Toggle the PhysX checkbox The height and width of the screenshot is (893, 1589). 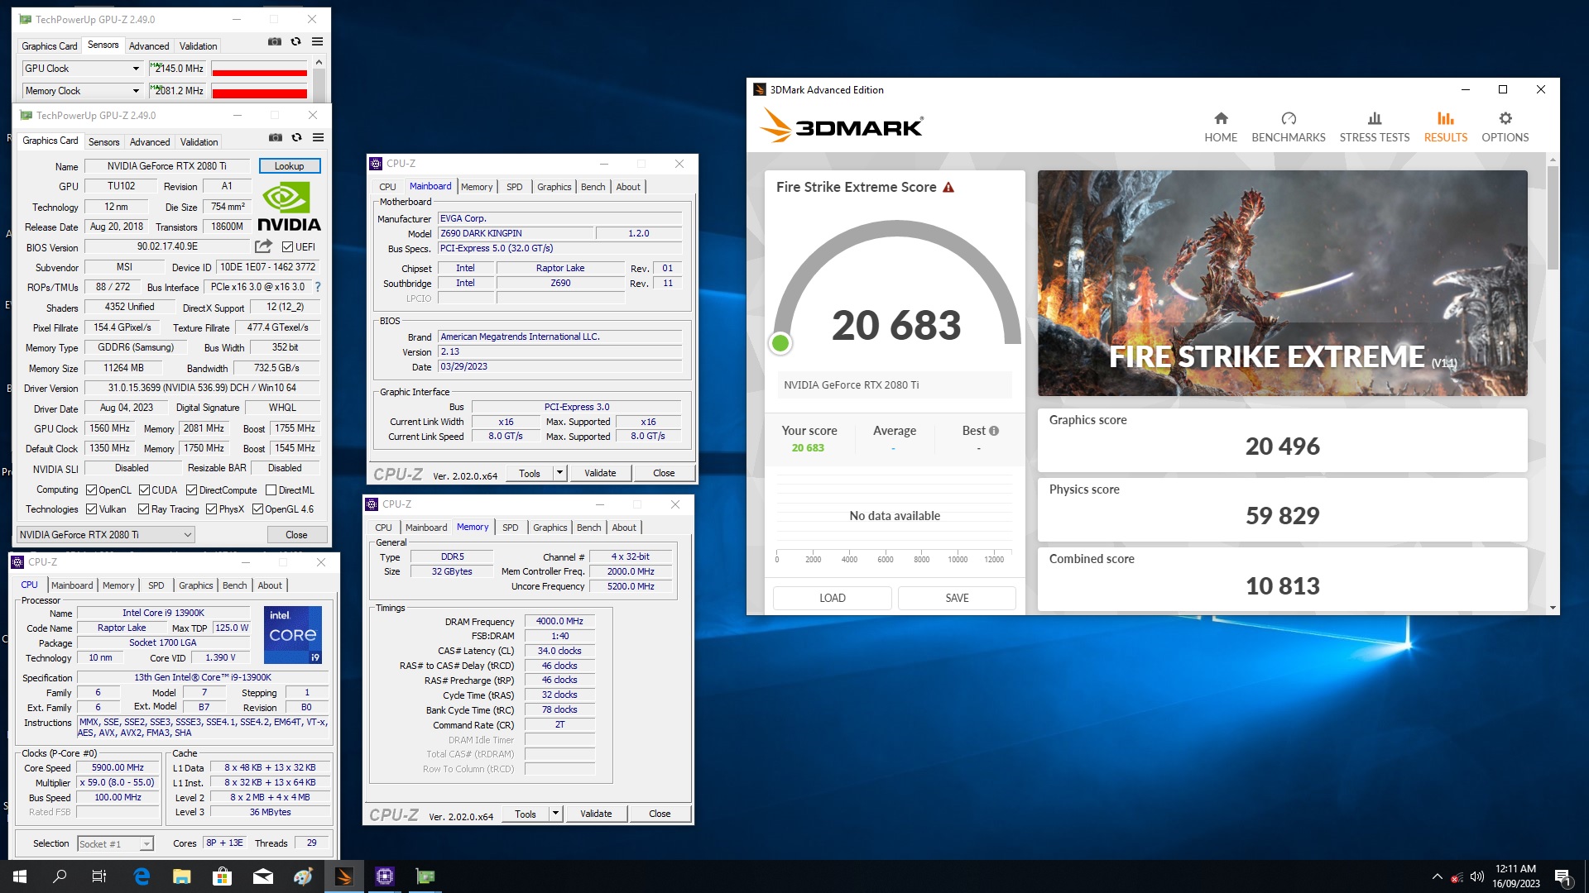coord(211,509)
